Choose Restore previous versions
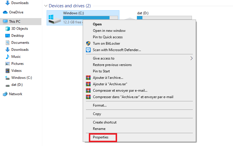This screenshot has height=146, width=233. point(112,65)
